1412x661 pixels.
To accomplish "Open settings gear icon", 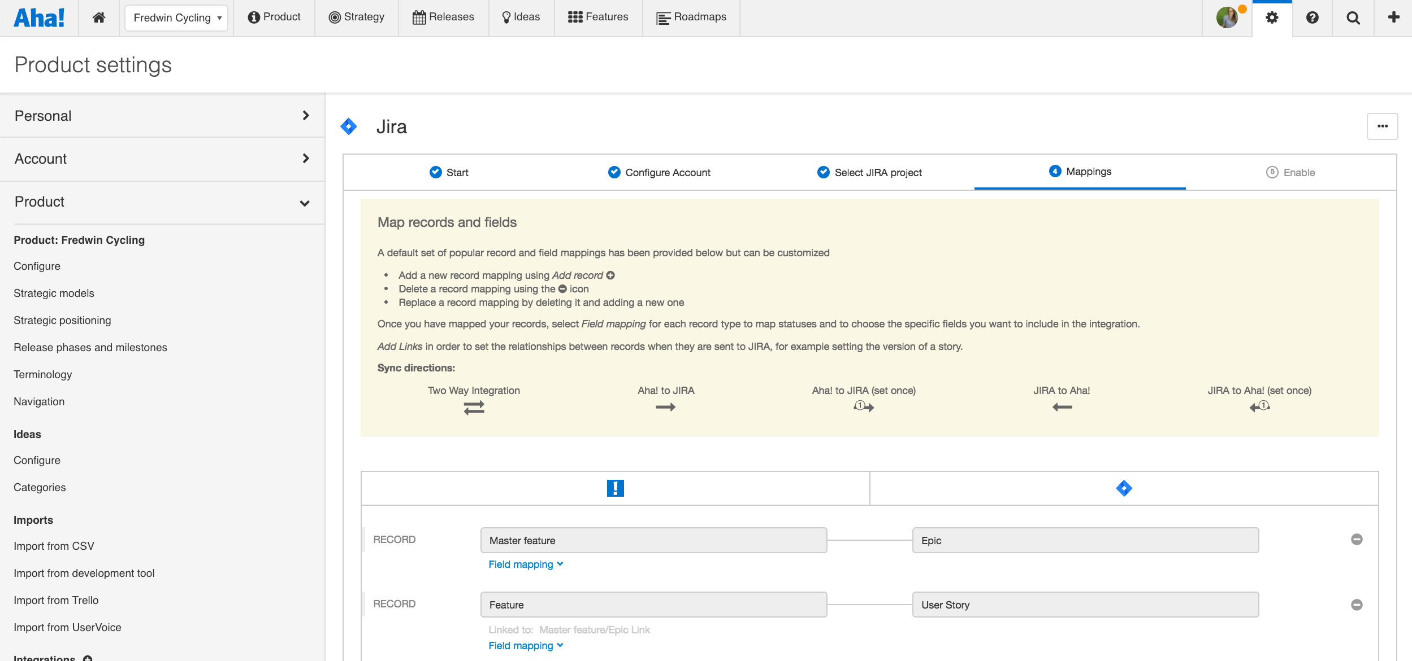I will point(1272,17).
